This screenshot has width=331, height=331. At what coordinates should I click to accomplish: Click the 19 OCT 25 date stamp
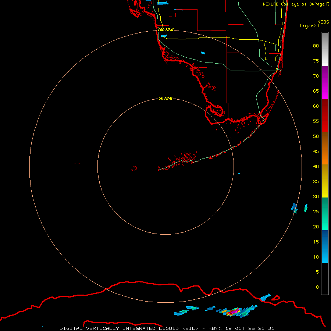(241, 328)
